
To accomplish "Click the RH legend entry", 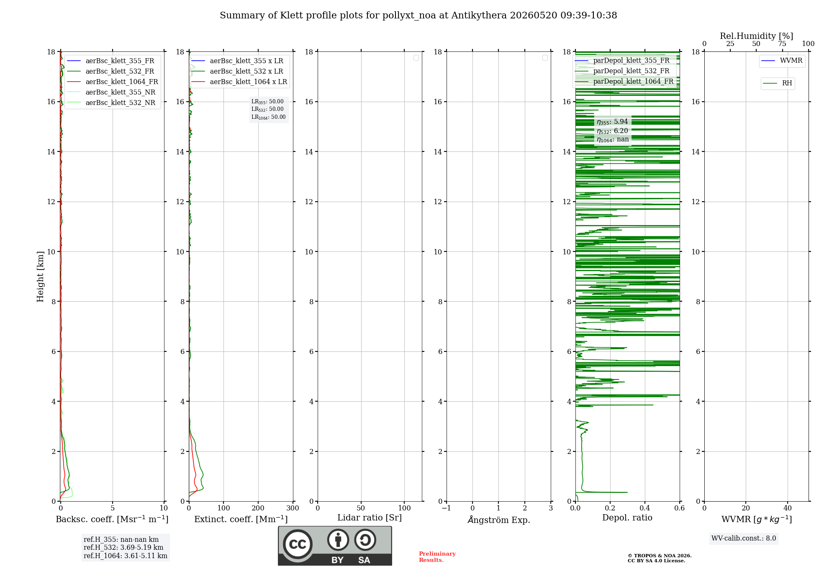I will click(x=778, y=83).
